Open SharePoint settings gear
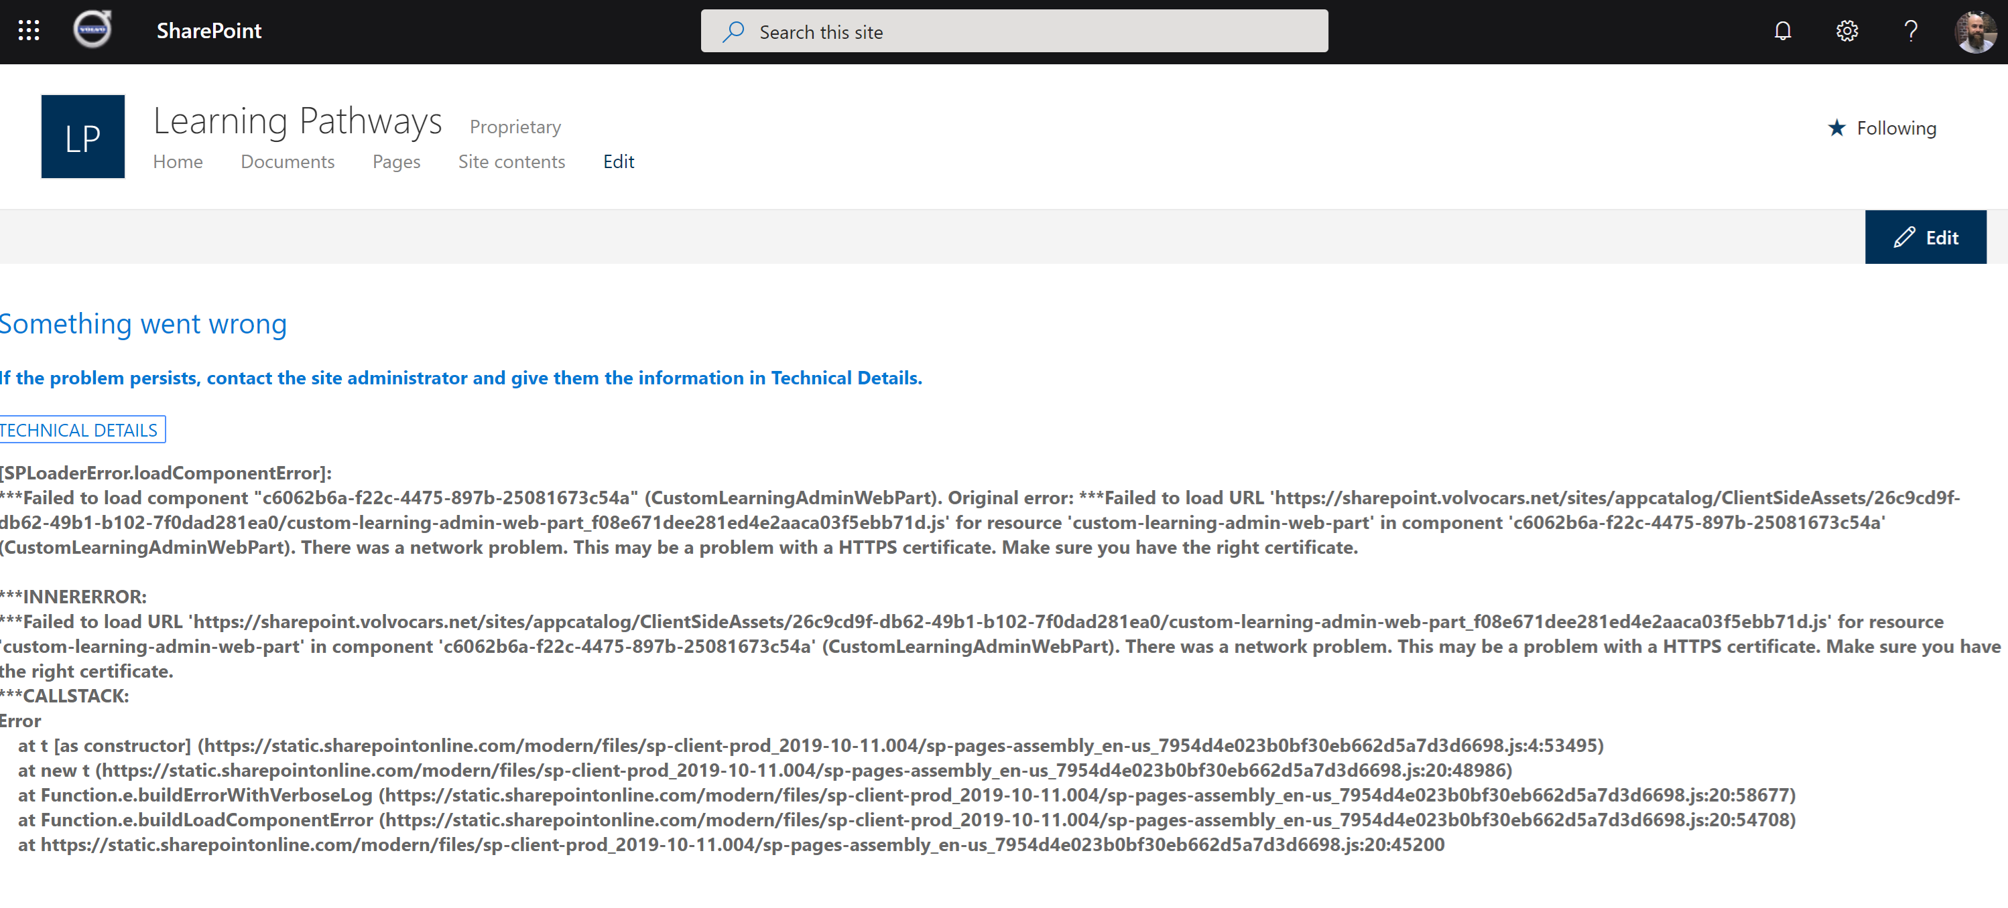The image size is (2008, 908). pos(1846,30)
